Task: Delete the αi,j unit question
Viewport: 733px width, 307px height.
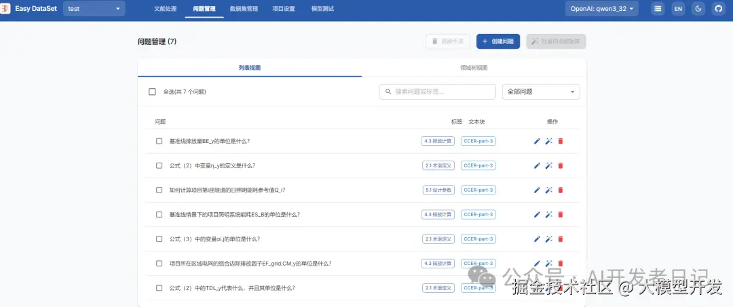Action: [561, 239]
